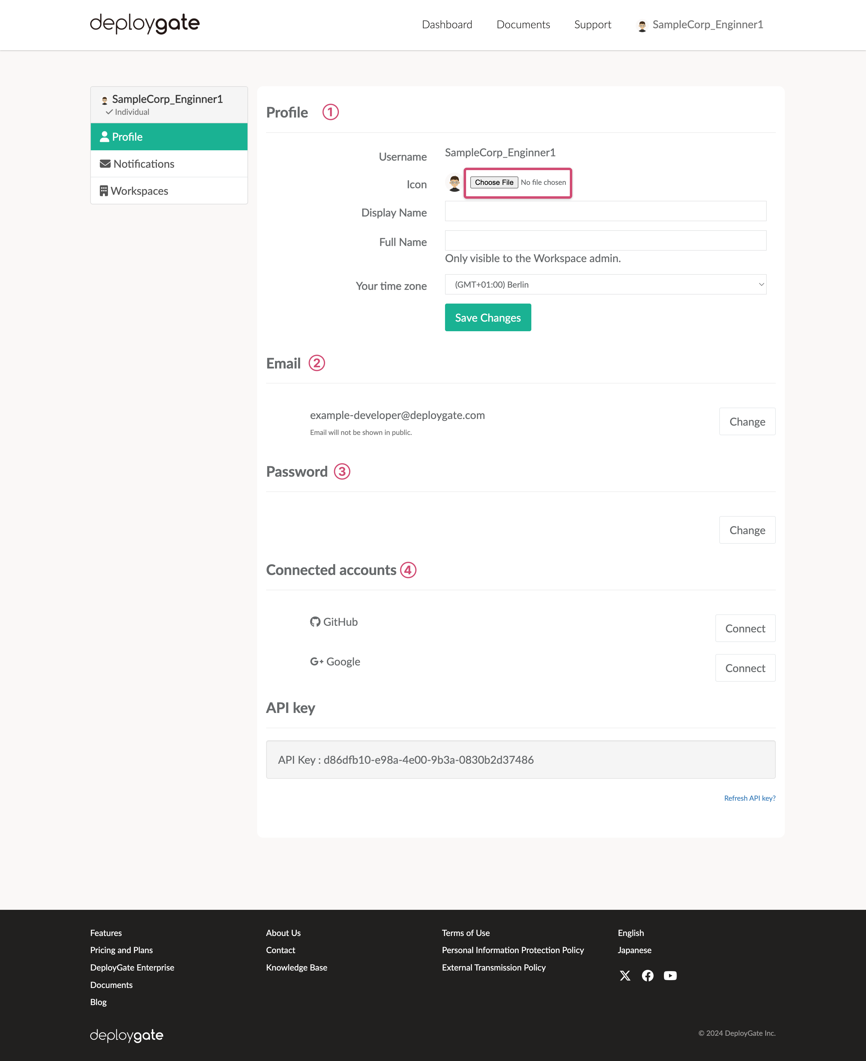This screenshot has width=866, height=1061.
Task: Go to the Dashboard menu item
Action: coord(447,24)
